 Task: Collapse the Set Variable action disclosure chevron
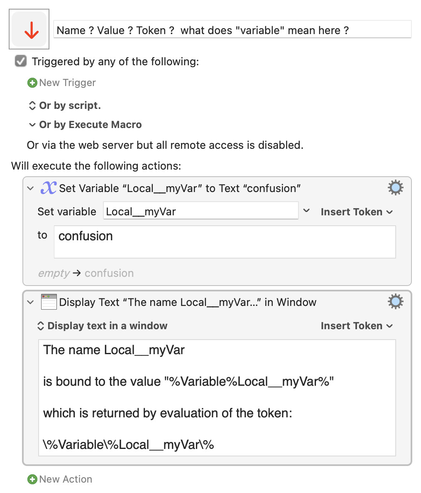click(30, 188)
